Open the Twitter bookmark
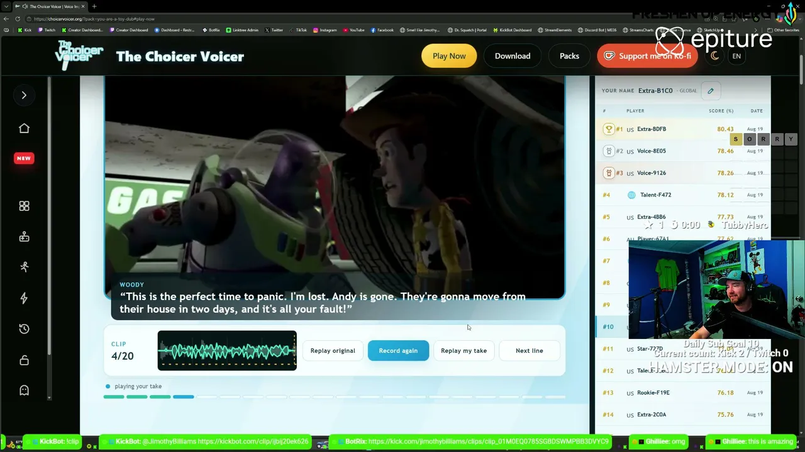This screenshot has height=452, width=805. tap(274, 30)
